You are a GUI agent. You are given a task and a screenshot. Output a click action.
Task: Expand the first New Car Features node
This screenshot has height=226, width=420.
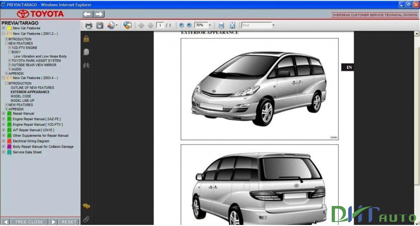pos(4,28)
